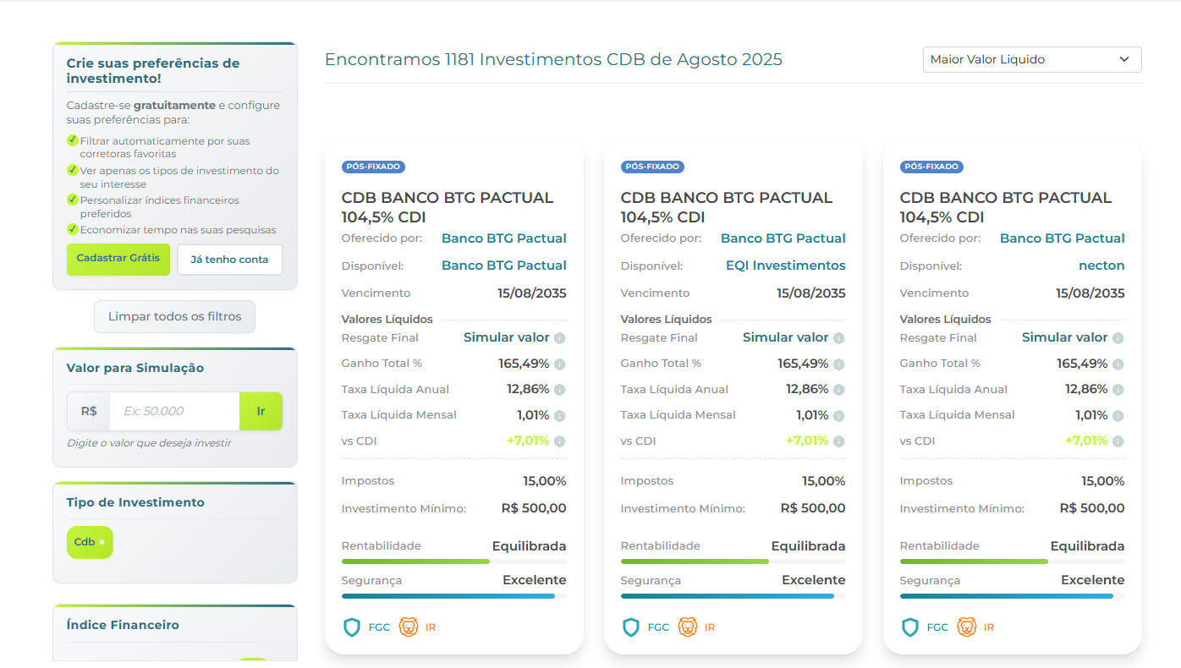
Task: Click Taxa Líquida Mensal info icon in necton card
Action: tap(1118, 416)
